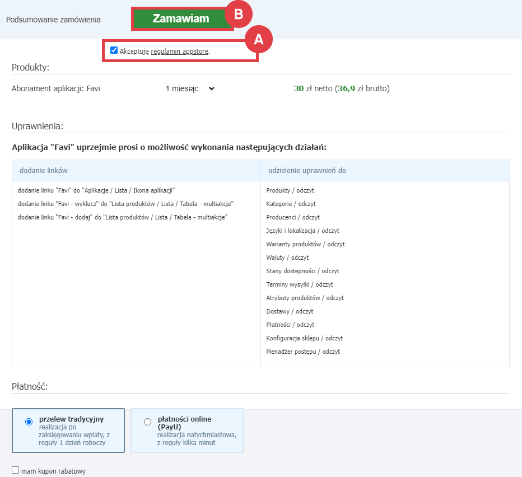Uncheck the Akceptuję regulamin appstore checkbox

click(114, 51)
